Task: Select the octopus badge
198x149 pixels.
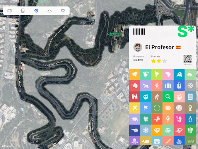Action: (135, 140)
